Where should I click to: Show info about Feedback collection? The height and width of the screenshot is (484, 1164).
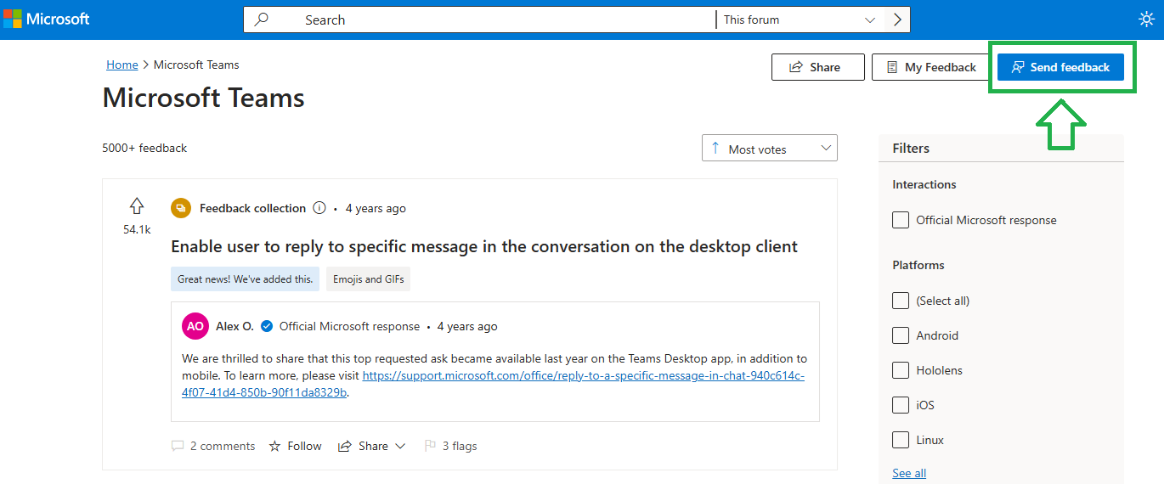tap(319, 208)
